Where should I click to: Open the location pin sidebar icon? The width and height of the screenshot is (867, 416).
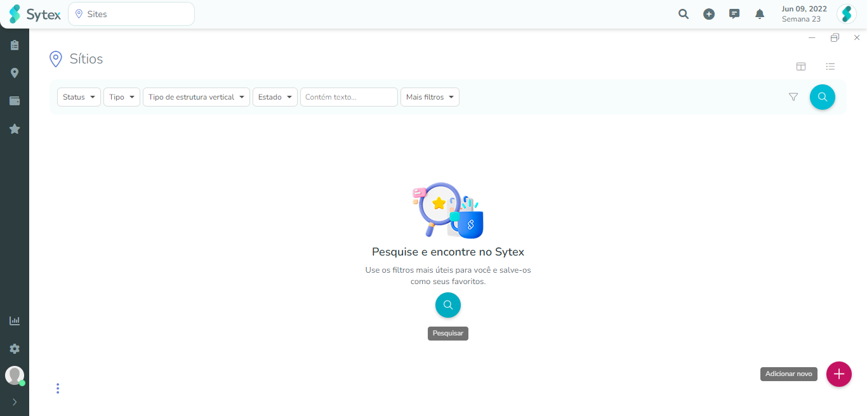pyautogui.click(x=15, y=73)
